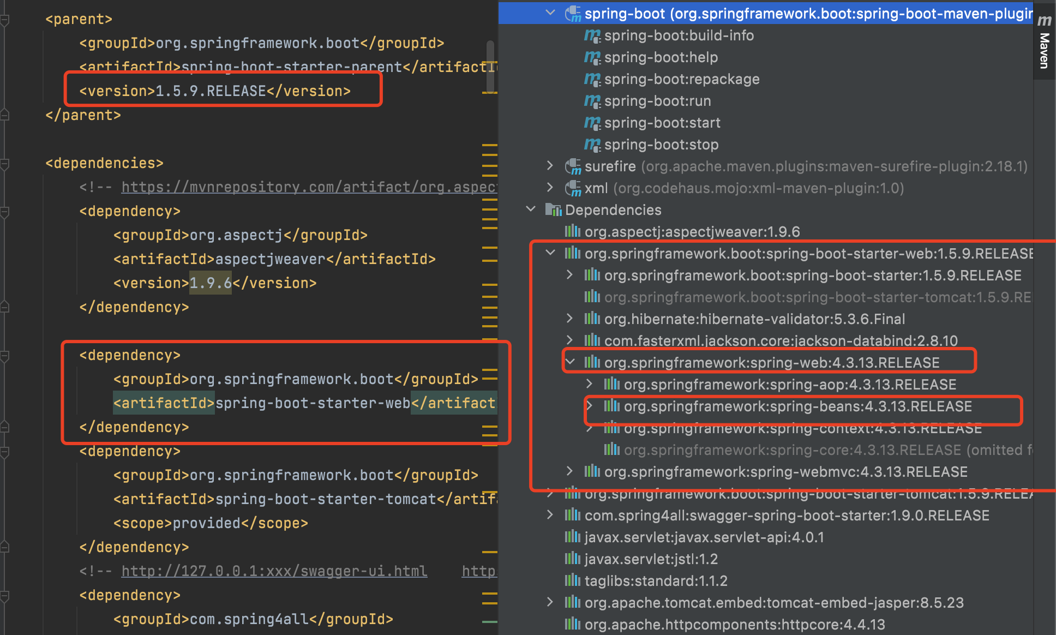Collapse spring-boot-starter-web dependency node
This screenshot has width=1056, height=635.
pyautogui.click(x=550, y=253)
